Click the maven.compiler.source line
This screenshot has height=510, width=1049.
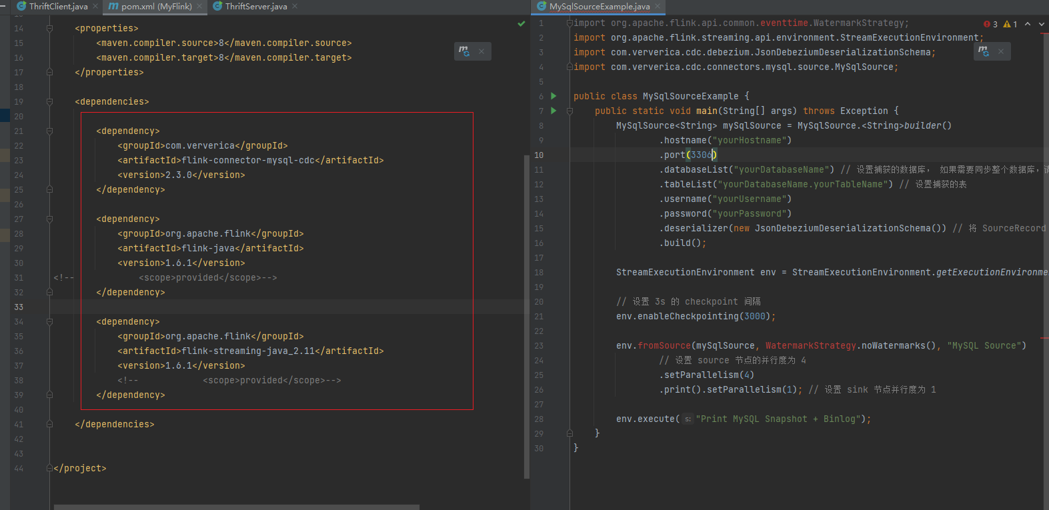tap(224, 43)
